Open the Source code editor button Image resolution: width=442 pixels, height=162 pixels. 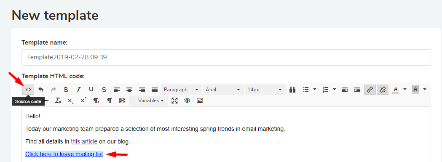click(x=28, y=90)
